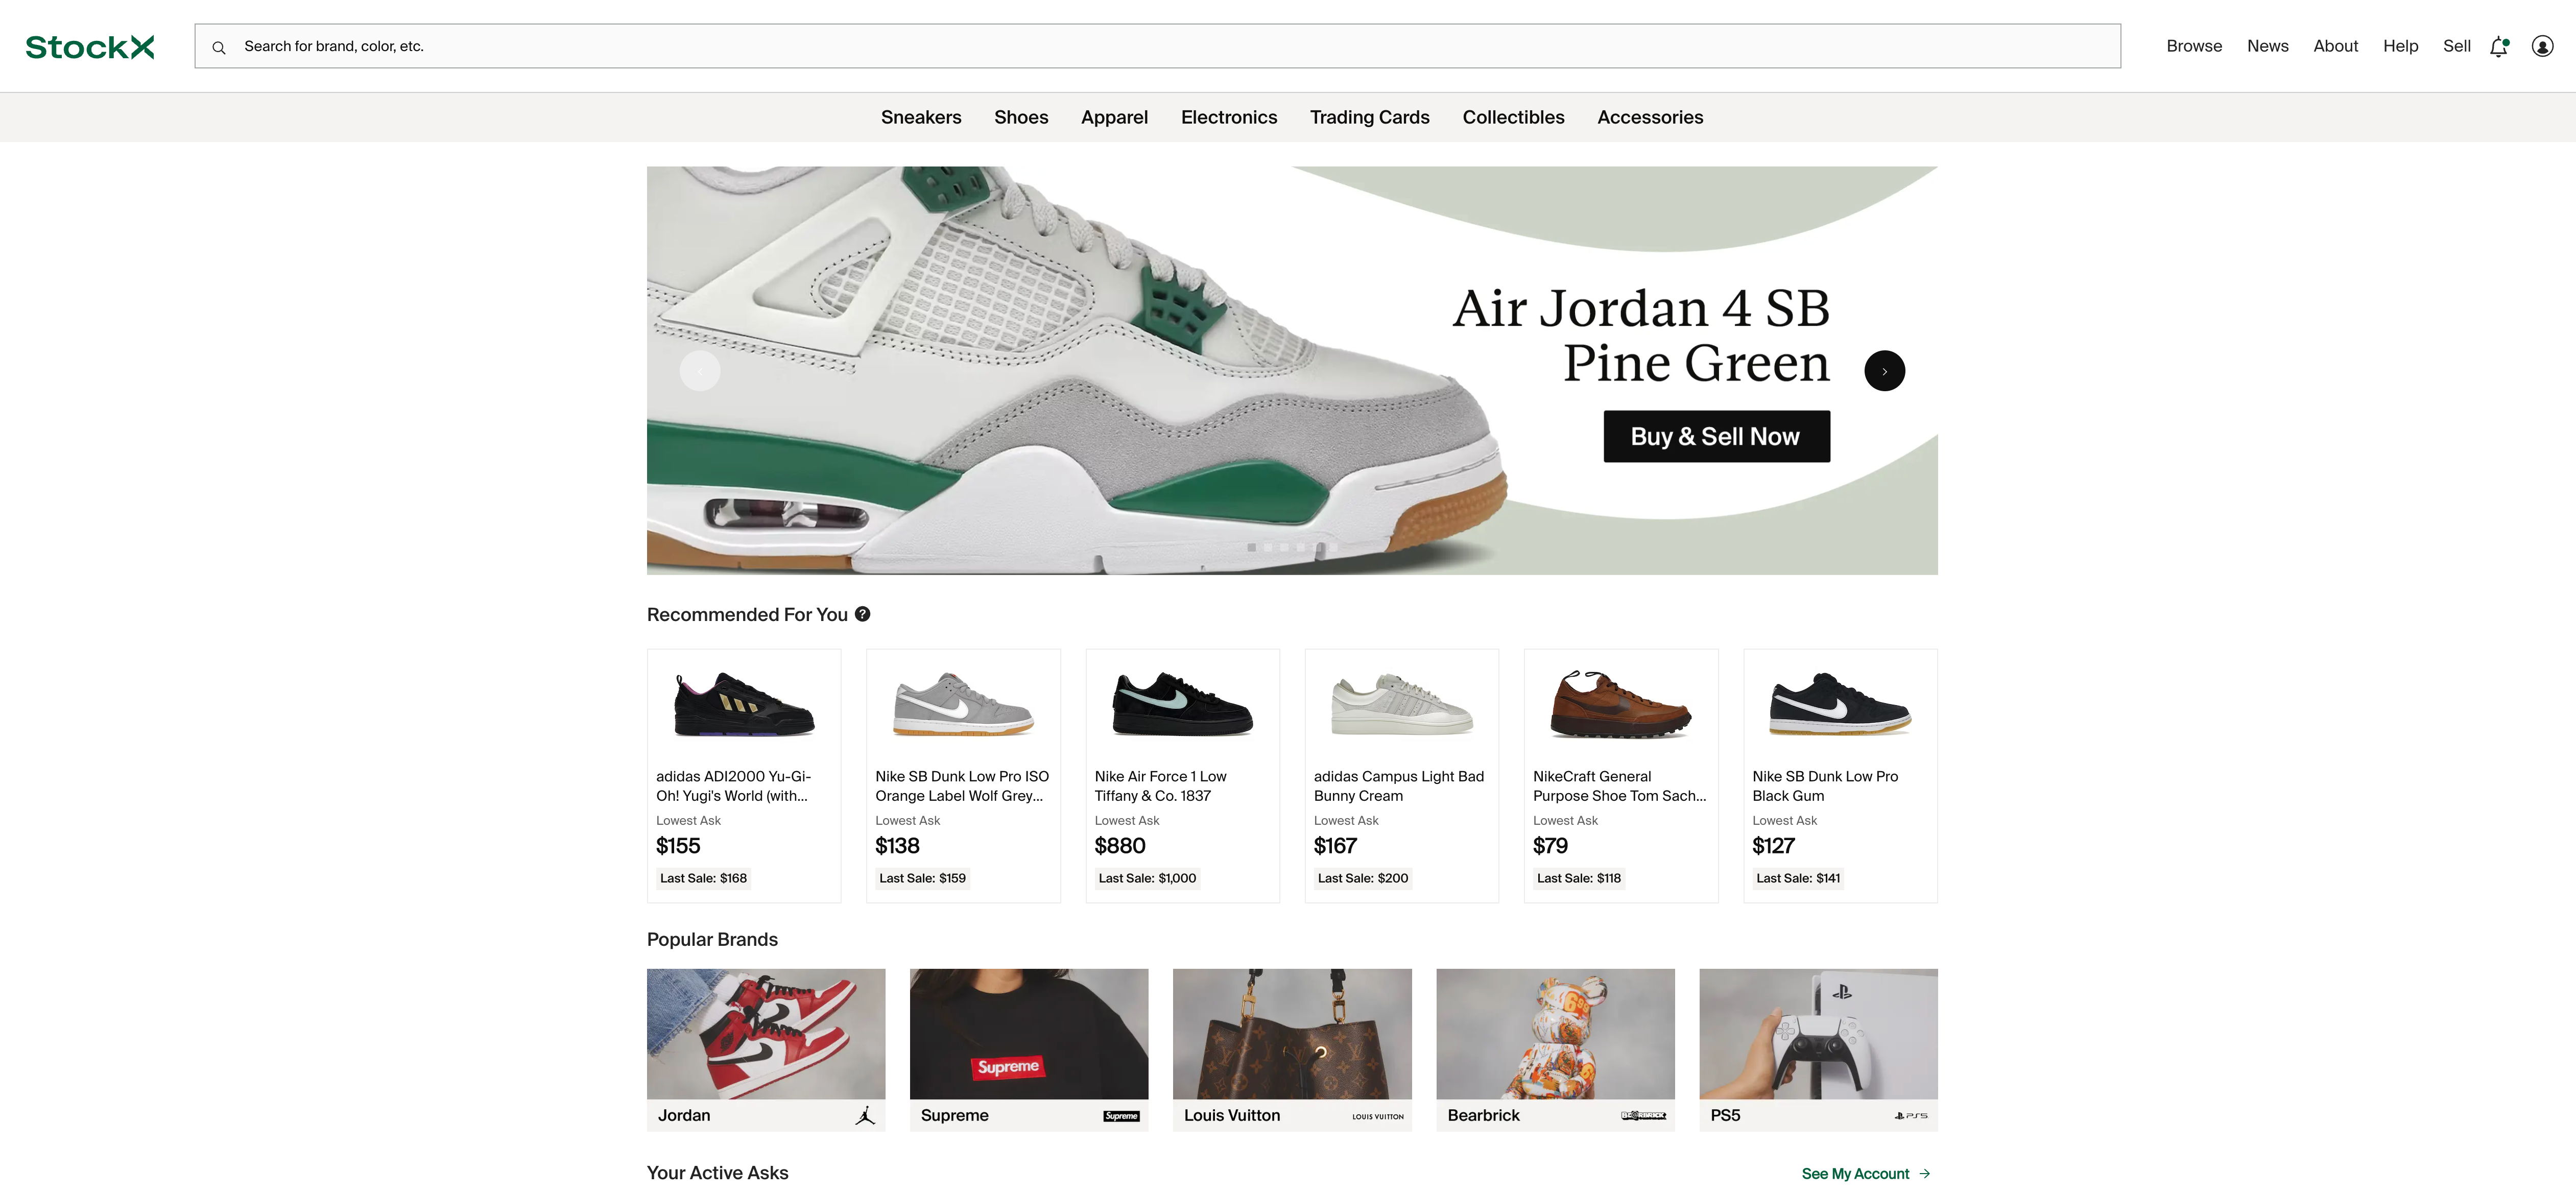
Task: Click Nike SB Dunk Low Pro Black Gum title
Action: click(1824, 786)
